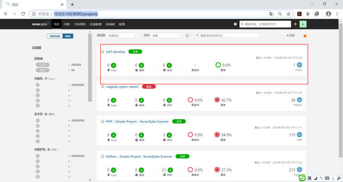The height and width of the screenshot is (182, 343).
Task: Open Python :: Simple Project : SonarQube Scanner
Action: (x=139, y=157)
